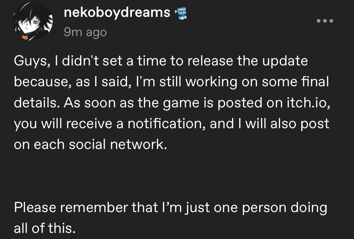The width and height of the screenshot is (354, 239).
Task: Open the nekoboydreams username link
Action: tap(117, 12)
